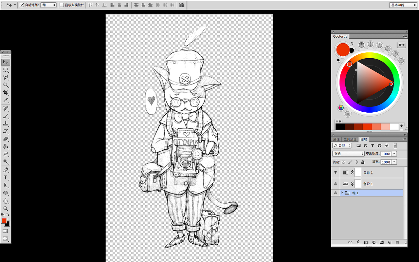Create a new layer
The width and height of the screenshot is (419, 262).
click(x=390, y=242)
